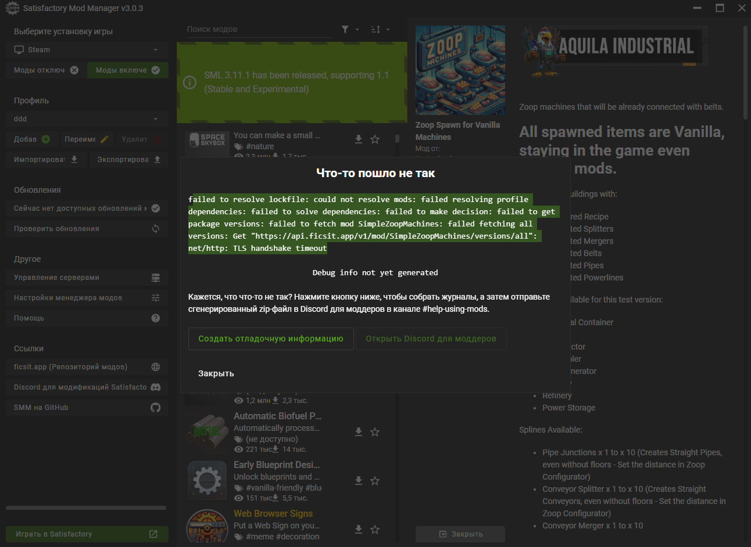Open the Web Browser Signs thumbnail

click(207, 526)
